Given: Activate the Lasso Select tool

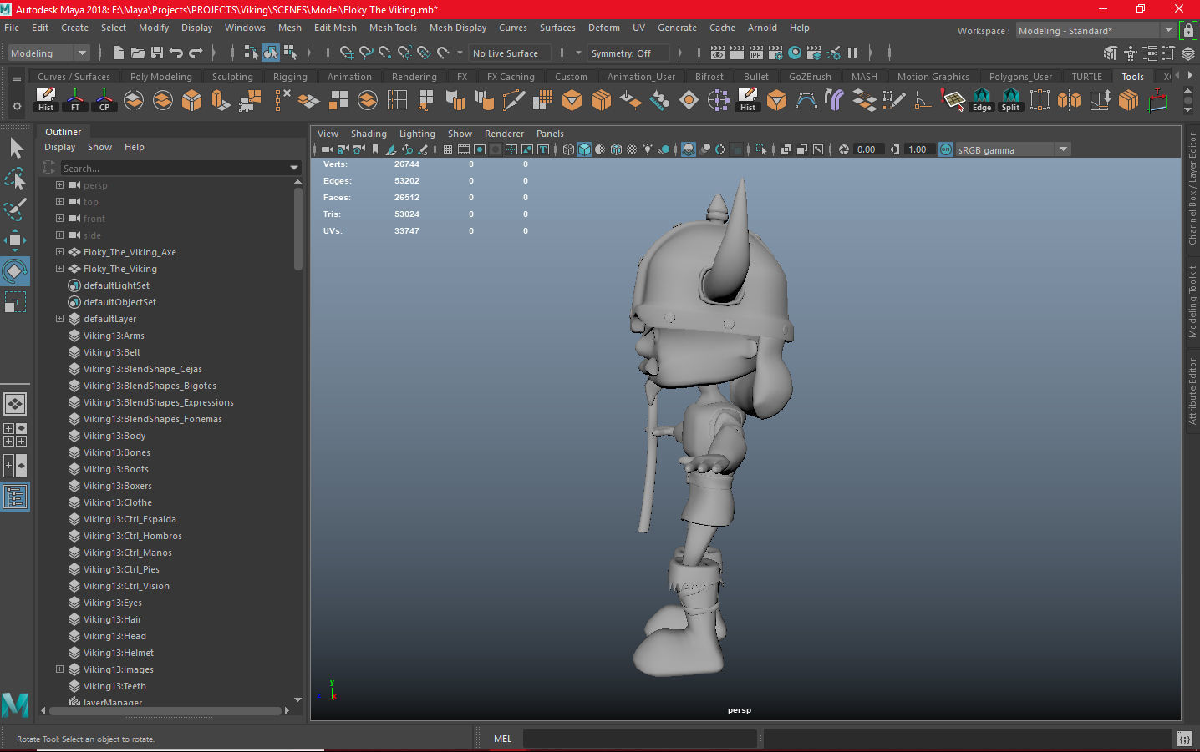Looking at the screenshot, I should (16, 179).
